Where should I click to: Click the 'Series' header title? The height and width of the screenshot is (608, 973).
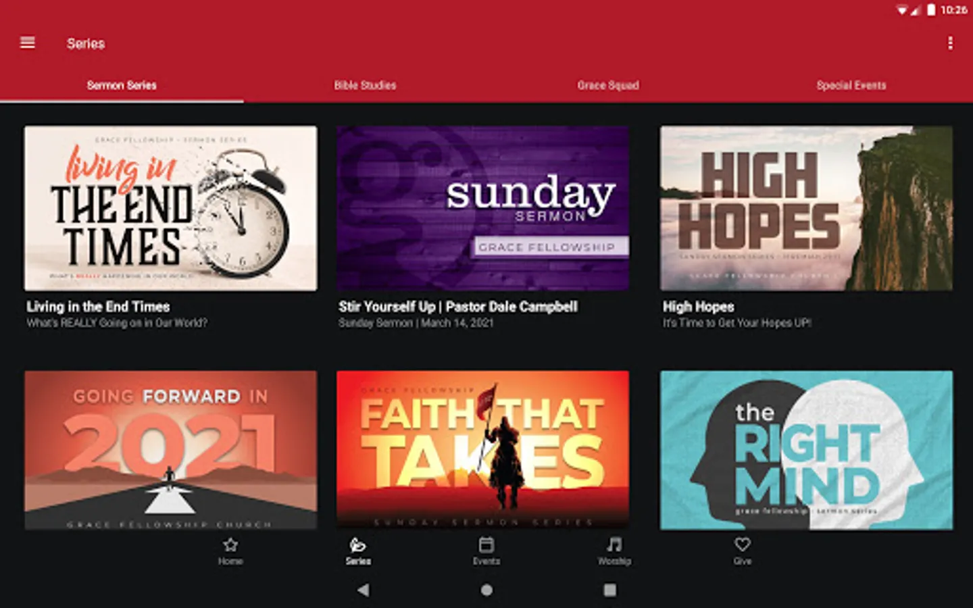click(86, 43)
